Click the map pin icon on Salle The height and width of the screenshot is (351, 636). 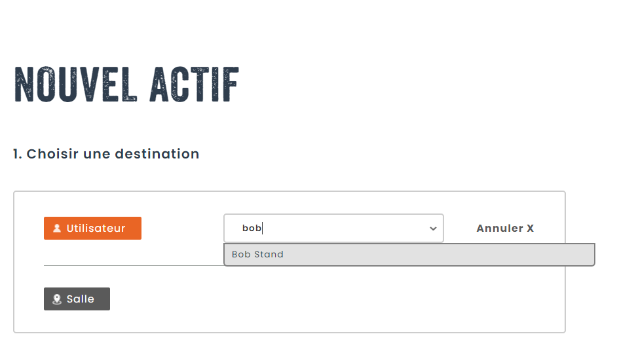tap(57, 299)
